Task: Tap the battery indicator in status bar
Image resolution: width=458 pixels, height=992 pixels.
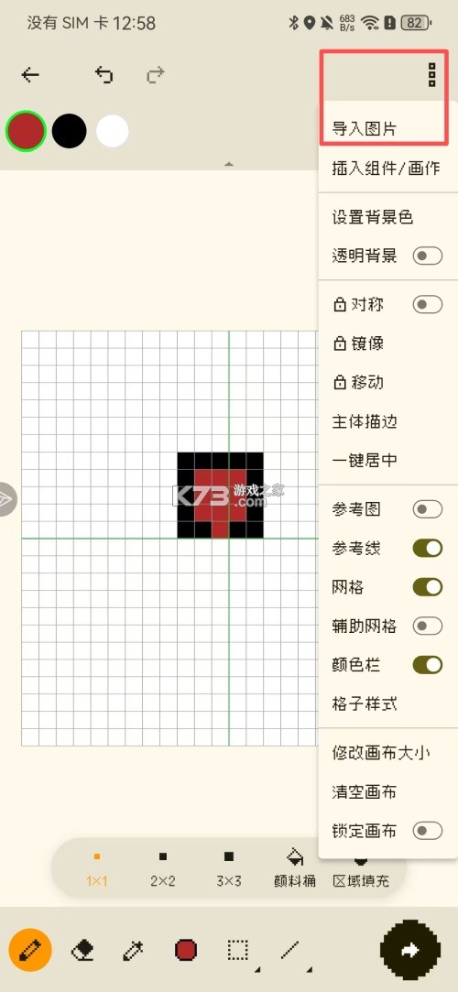Action: (416, 24)
